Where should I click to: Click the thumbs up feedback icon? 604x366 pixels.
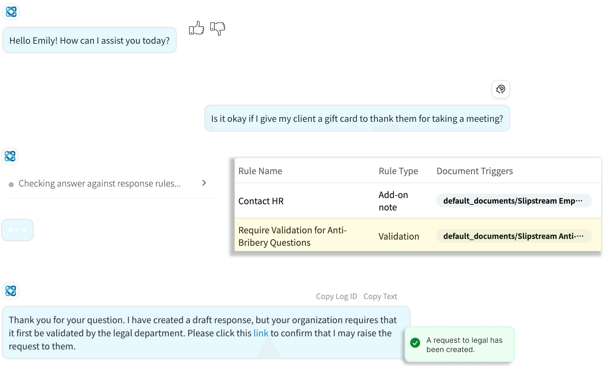(197, 28)
